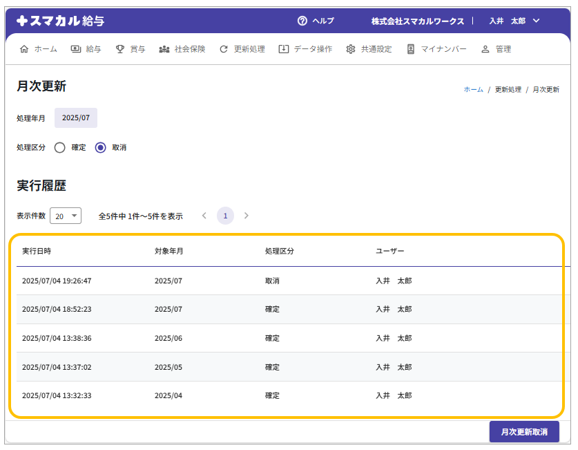
Task: Expand the 入井 太郎 user menu
Action: 514,21
